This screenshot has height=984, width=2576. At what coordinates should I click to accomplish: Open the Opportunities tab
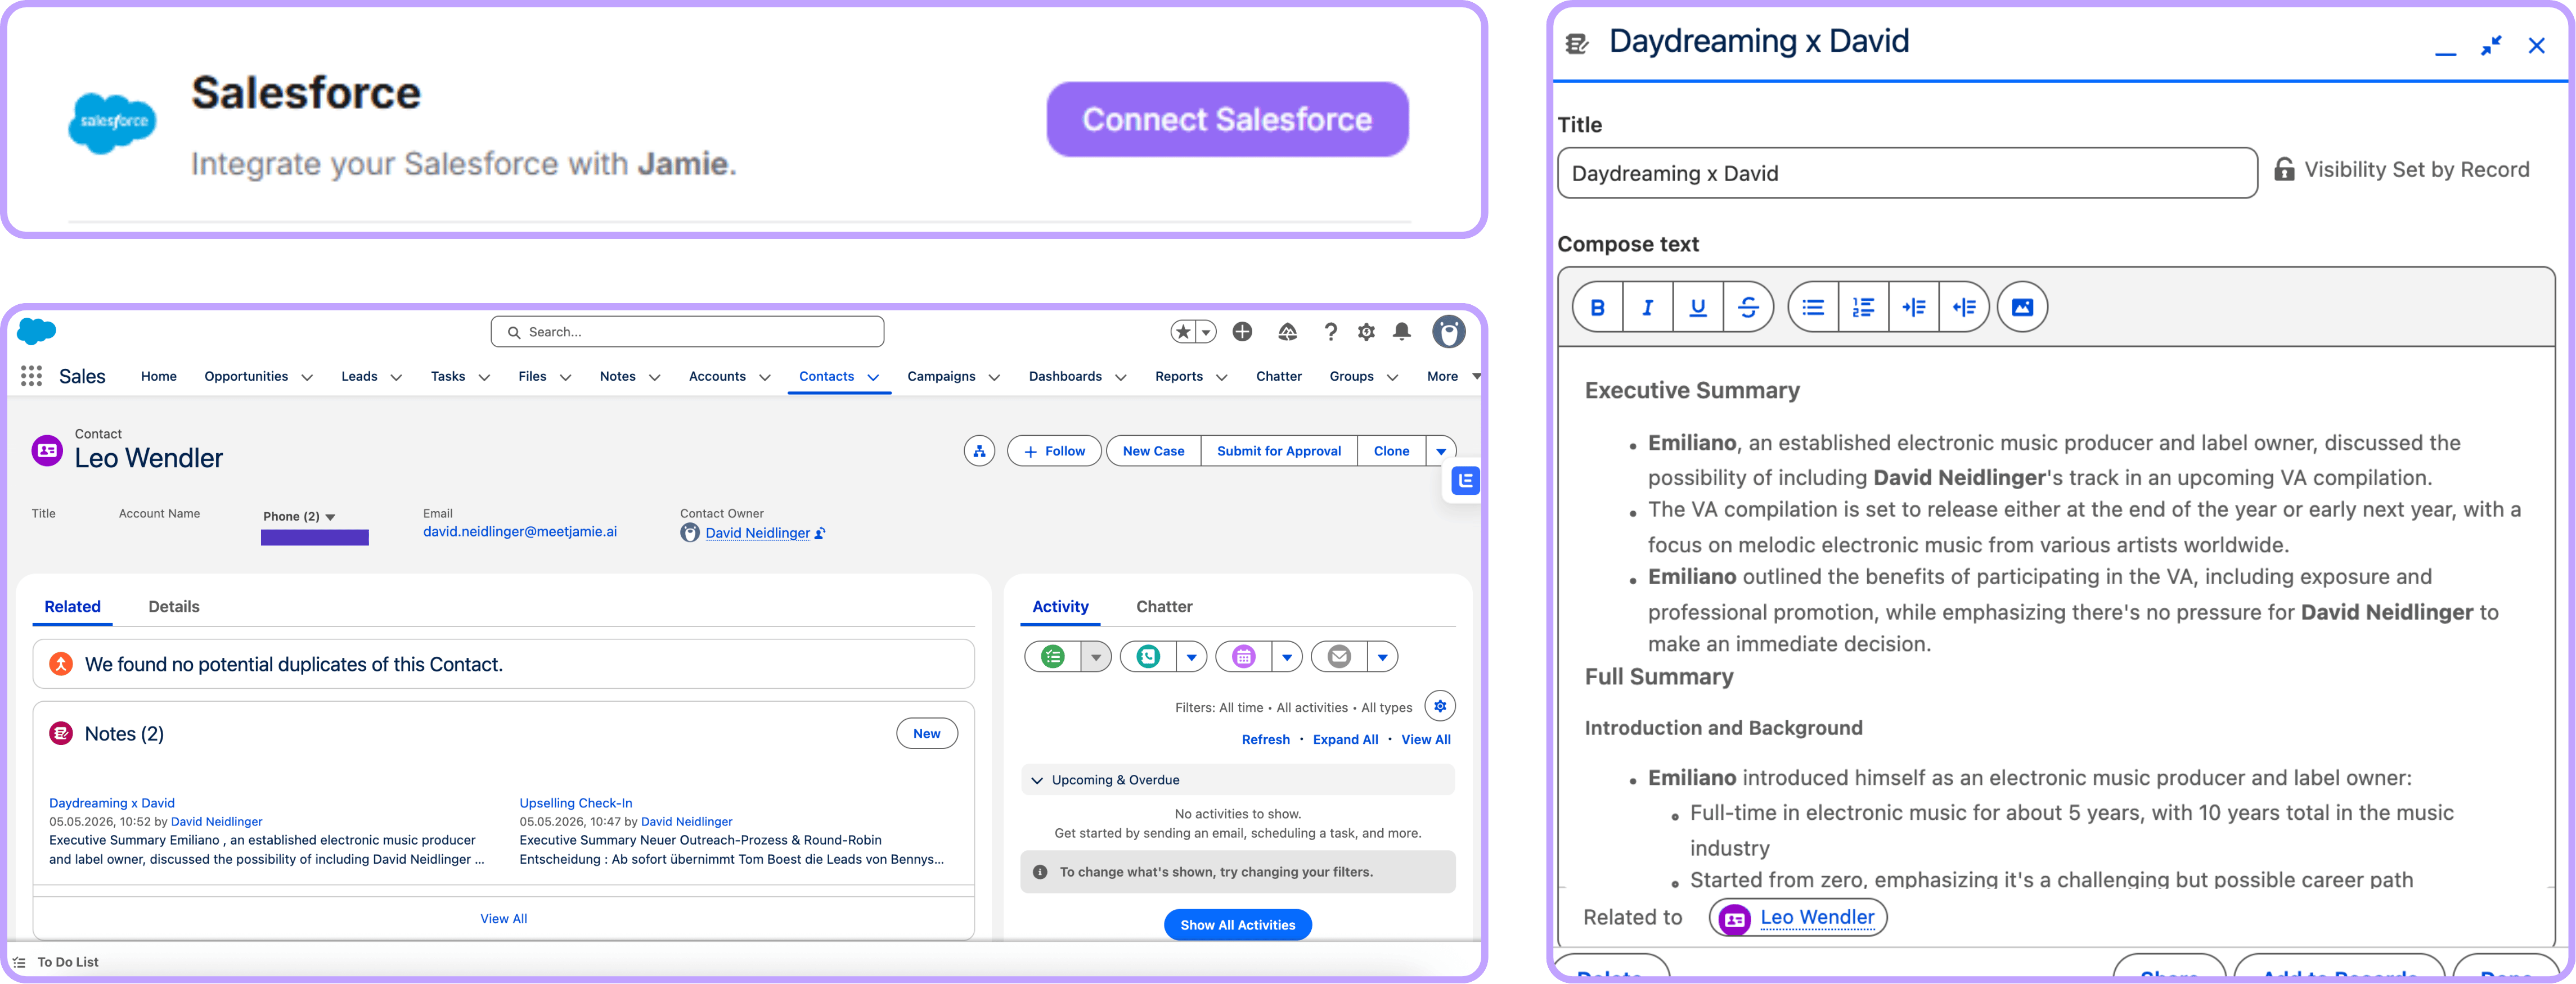[246, 377]
